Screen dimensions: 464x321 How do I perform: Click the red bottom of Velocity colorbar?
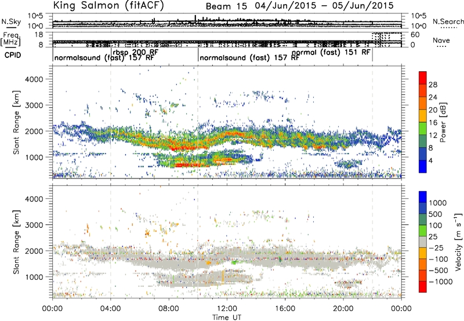[x=423, y=287]
